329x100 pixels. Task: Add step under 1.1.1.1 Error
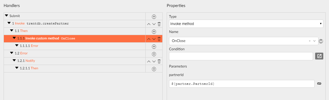point(154,47)
